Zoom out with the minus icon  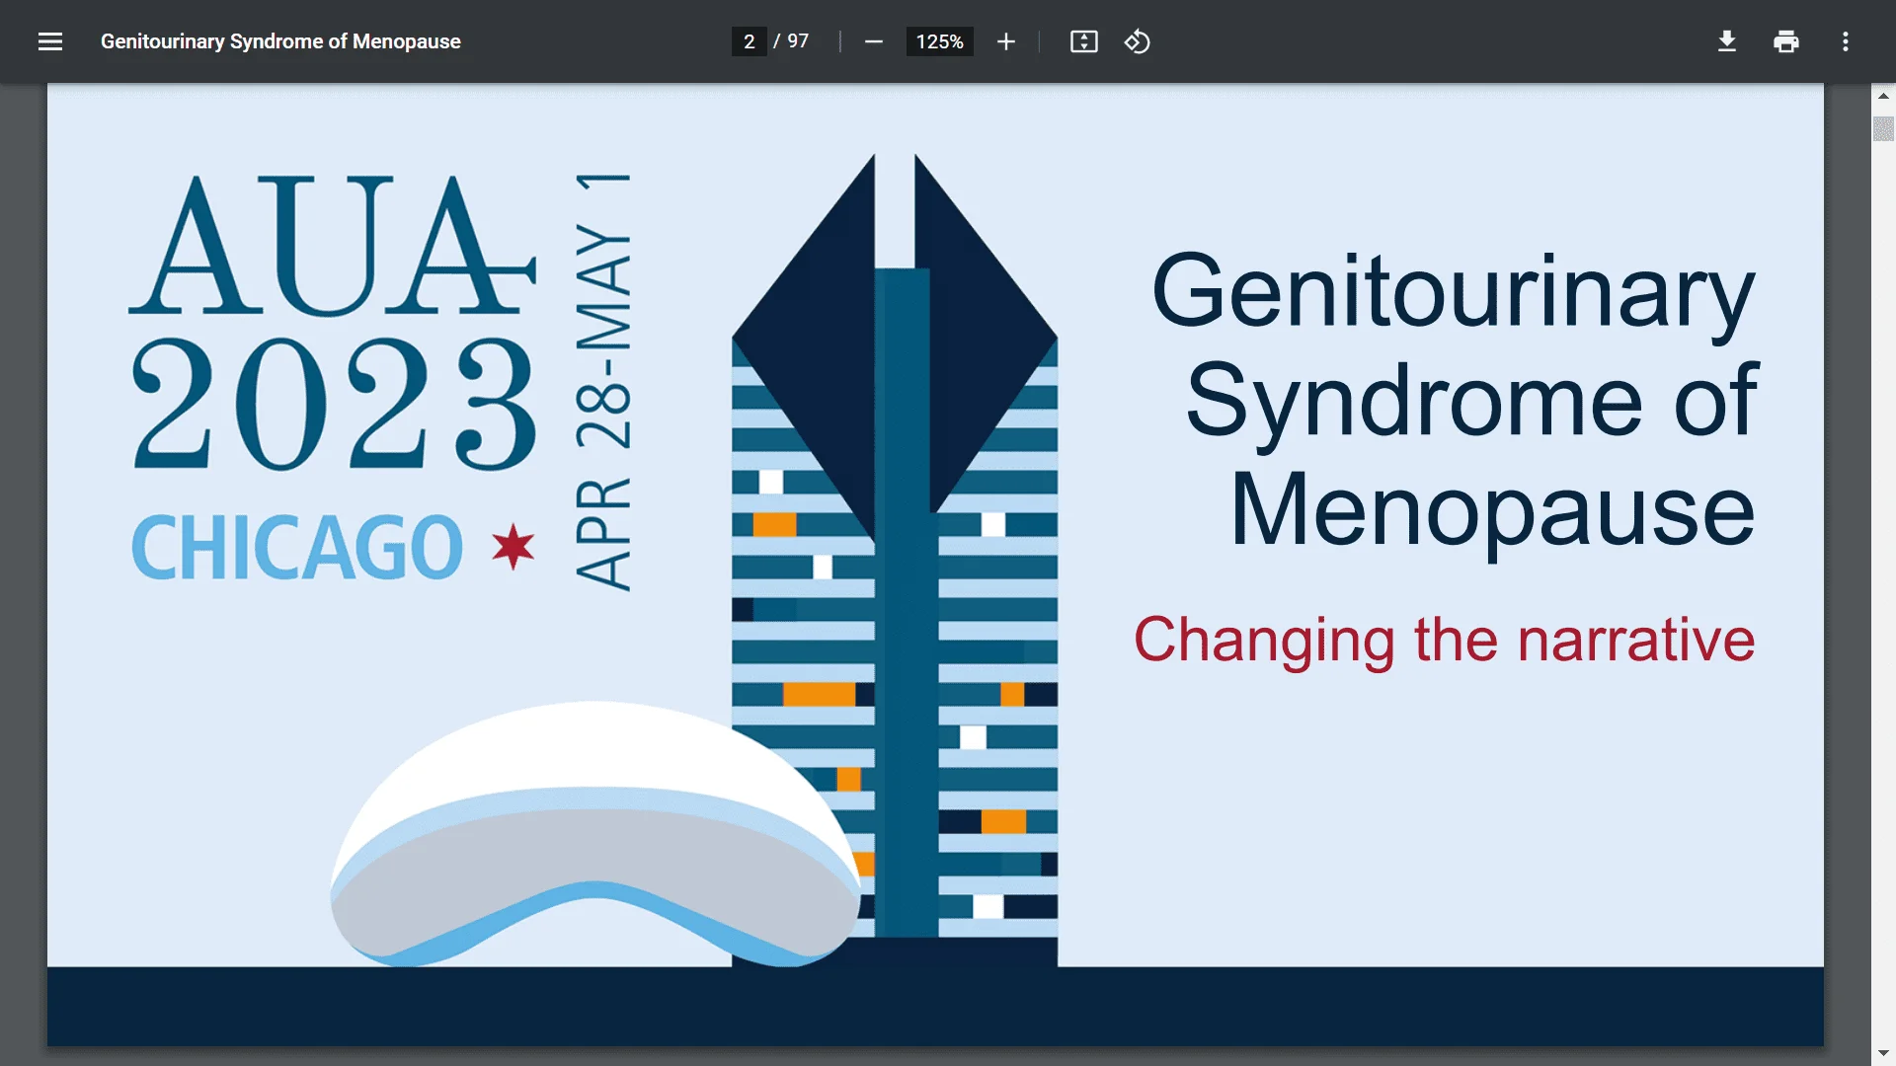873,41
